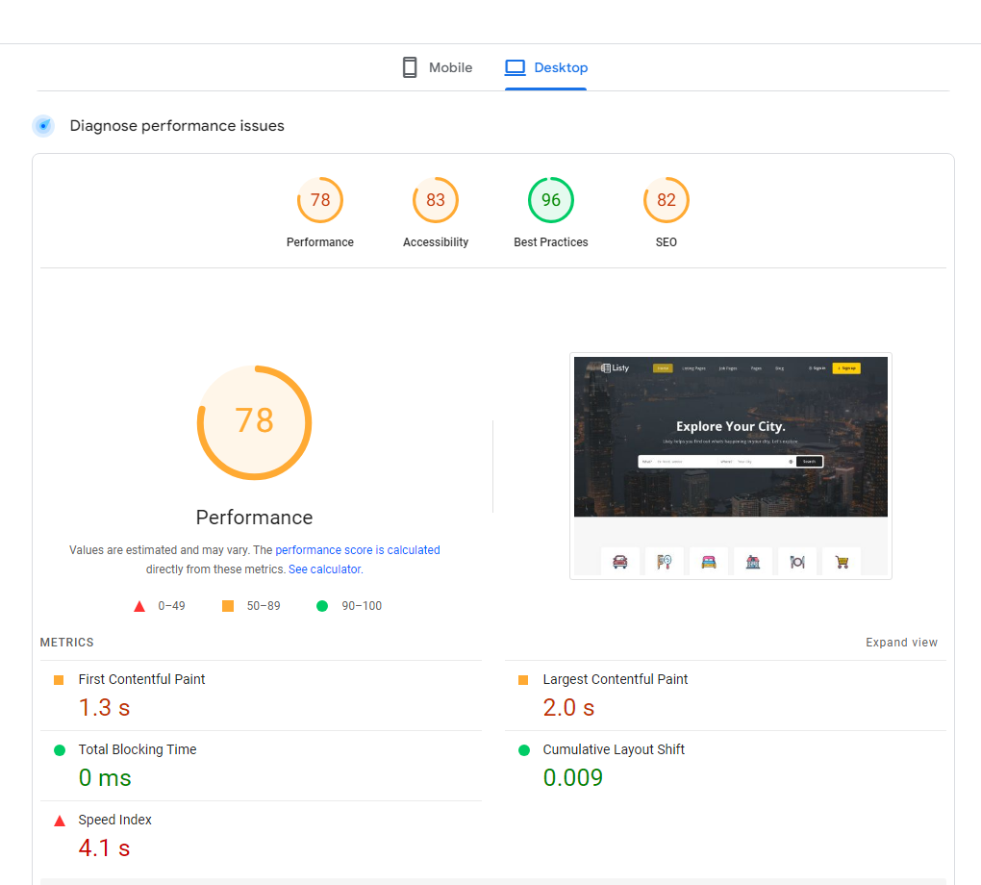Open the Performance score gauge 78
This screenshot has width=981, height=885.
coord(319,200)
